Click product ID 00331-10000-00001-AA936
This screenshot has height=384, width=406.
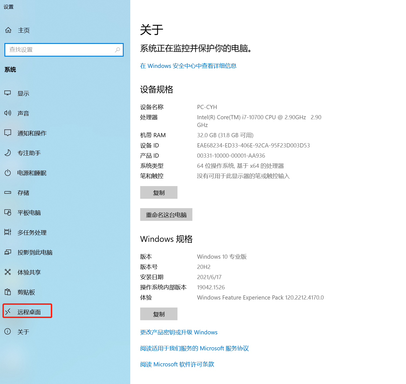pos(231,156)
